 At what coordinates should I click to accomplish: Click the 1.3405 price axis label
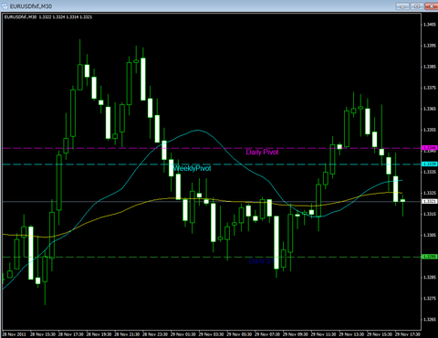coord(430,25)
